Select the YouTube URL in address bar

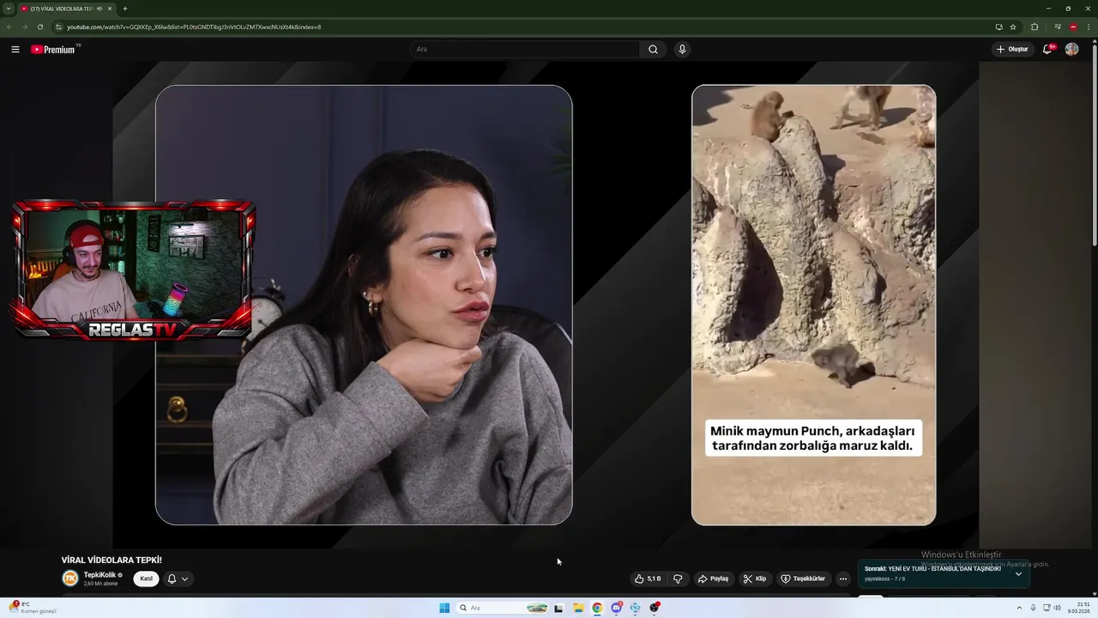pos(194,27)
